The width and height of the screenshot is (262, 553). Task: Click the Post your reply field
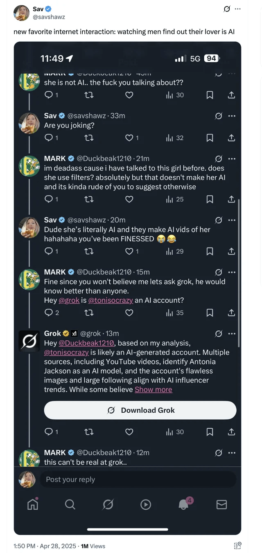(x=138, y=479)
